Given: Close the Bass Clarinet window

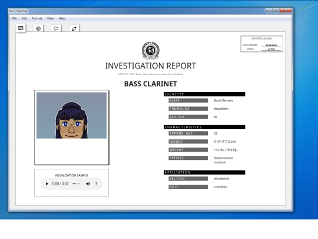Looking at the screenshot, I should point(286,11).
